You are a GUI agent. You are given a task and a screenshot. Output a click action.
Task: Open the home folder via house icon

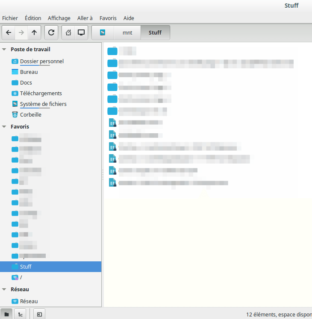click(68, 32)
